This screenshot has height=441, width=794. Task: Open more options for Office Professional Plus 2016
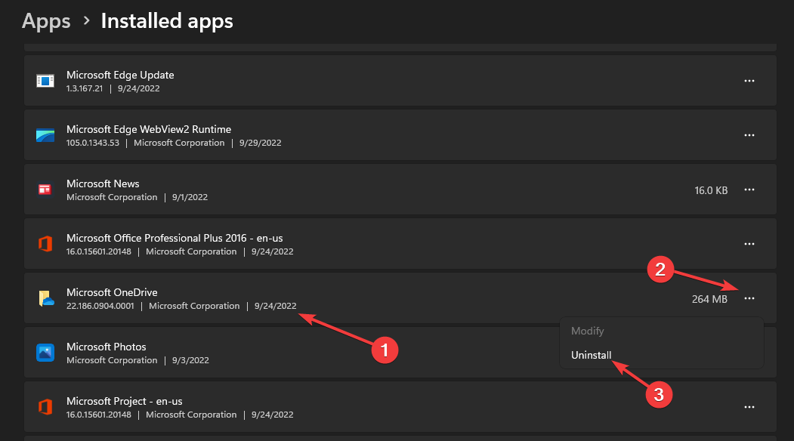tap(749, 244)
